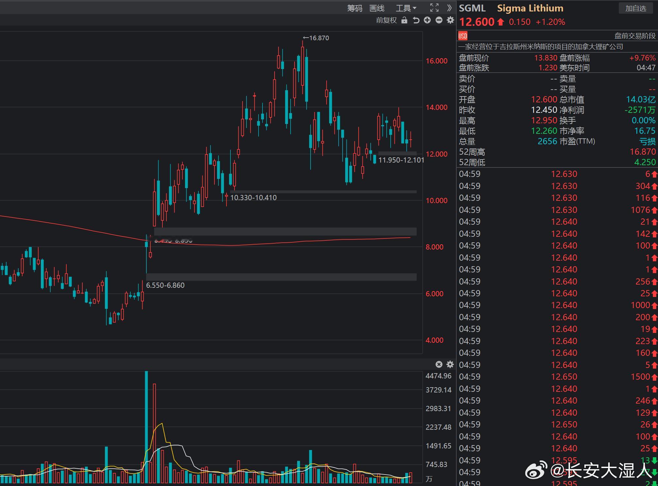Select the 筹码 chips tab
The image size is (658, 486).
pos(355,8)
